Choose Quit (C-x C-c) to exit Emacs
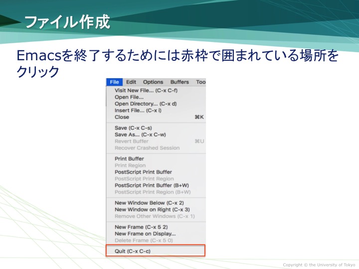 click(156, 251)
